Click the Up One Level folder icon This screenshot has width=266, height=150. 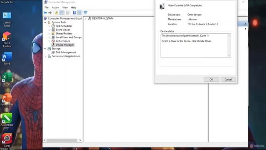(x=57, y=12)
